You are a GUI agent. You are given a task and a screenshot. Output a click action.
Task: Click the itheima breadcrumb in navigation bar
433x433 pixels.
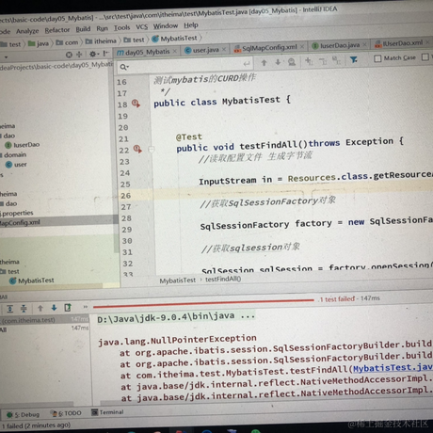101,41
